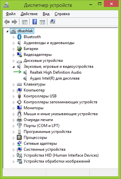Click the show/hide console tree icon
The height and width of the screenshot is (179, 121).
[25, 22]
